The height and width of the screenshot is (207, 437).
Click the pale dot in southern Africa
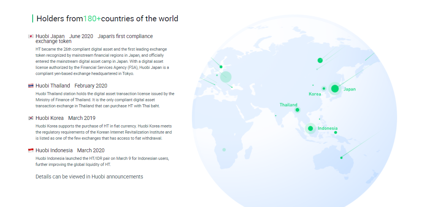pos(224,150)
